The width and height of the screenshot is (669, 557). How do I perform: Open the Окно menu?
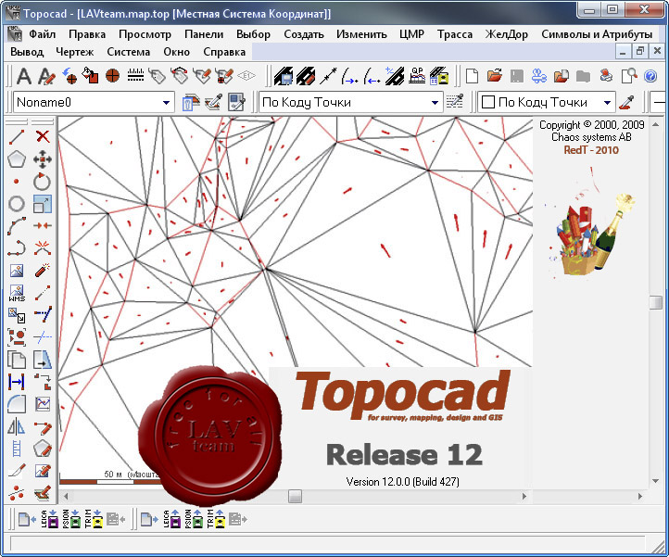(x=176, y=52)
